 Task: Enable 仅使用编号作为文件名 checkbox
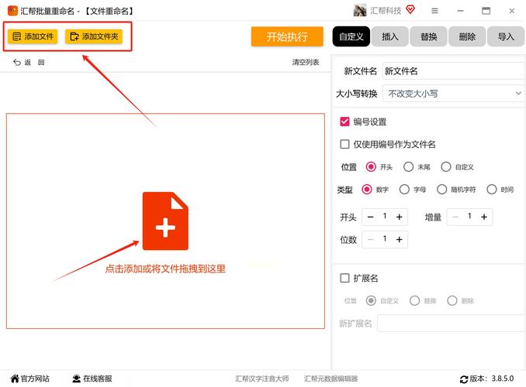pos(345,144)
